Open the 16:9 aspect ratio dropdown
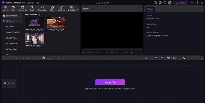205x103 pixels. [x=126, y=53]
